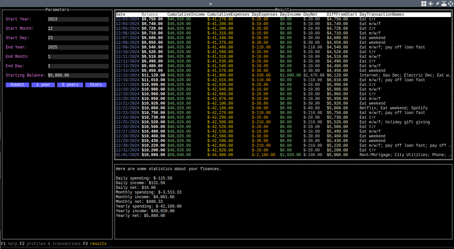
Task: Select the F3 results tab
Action: [x=95, y=244]
